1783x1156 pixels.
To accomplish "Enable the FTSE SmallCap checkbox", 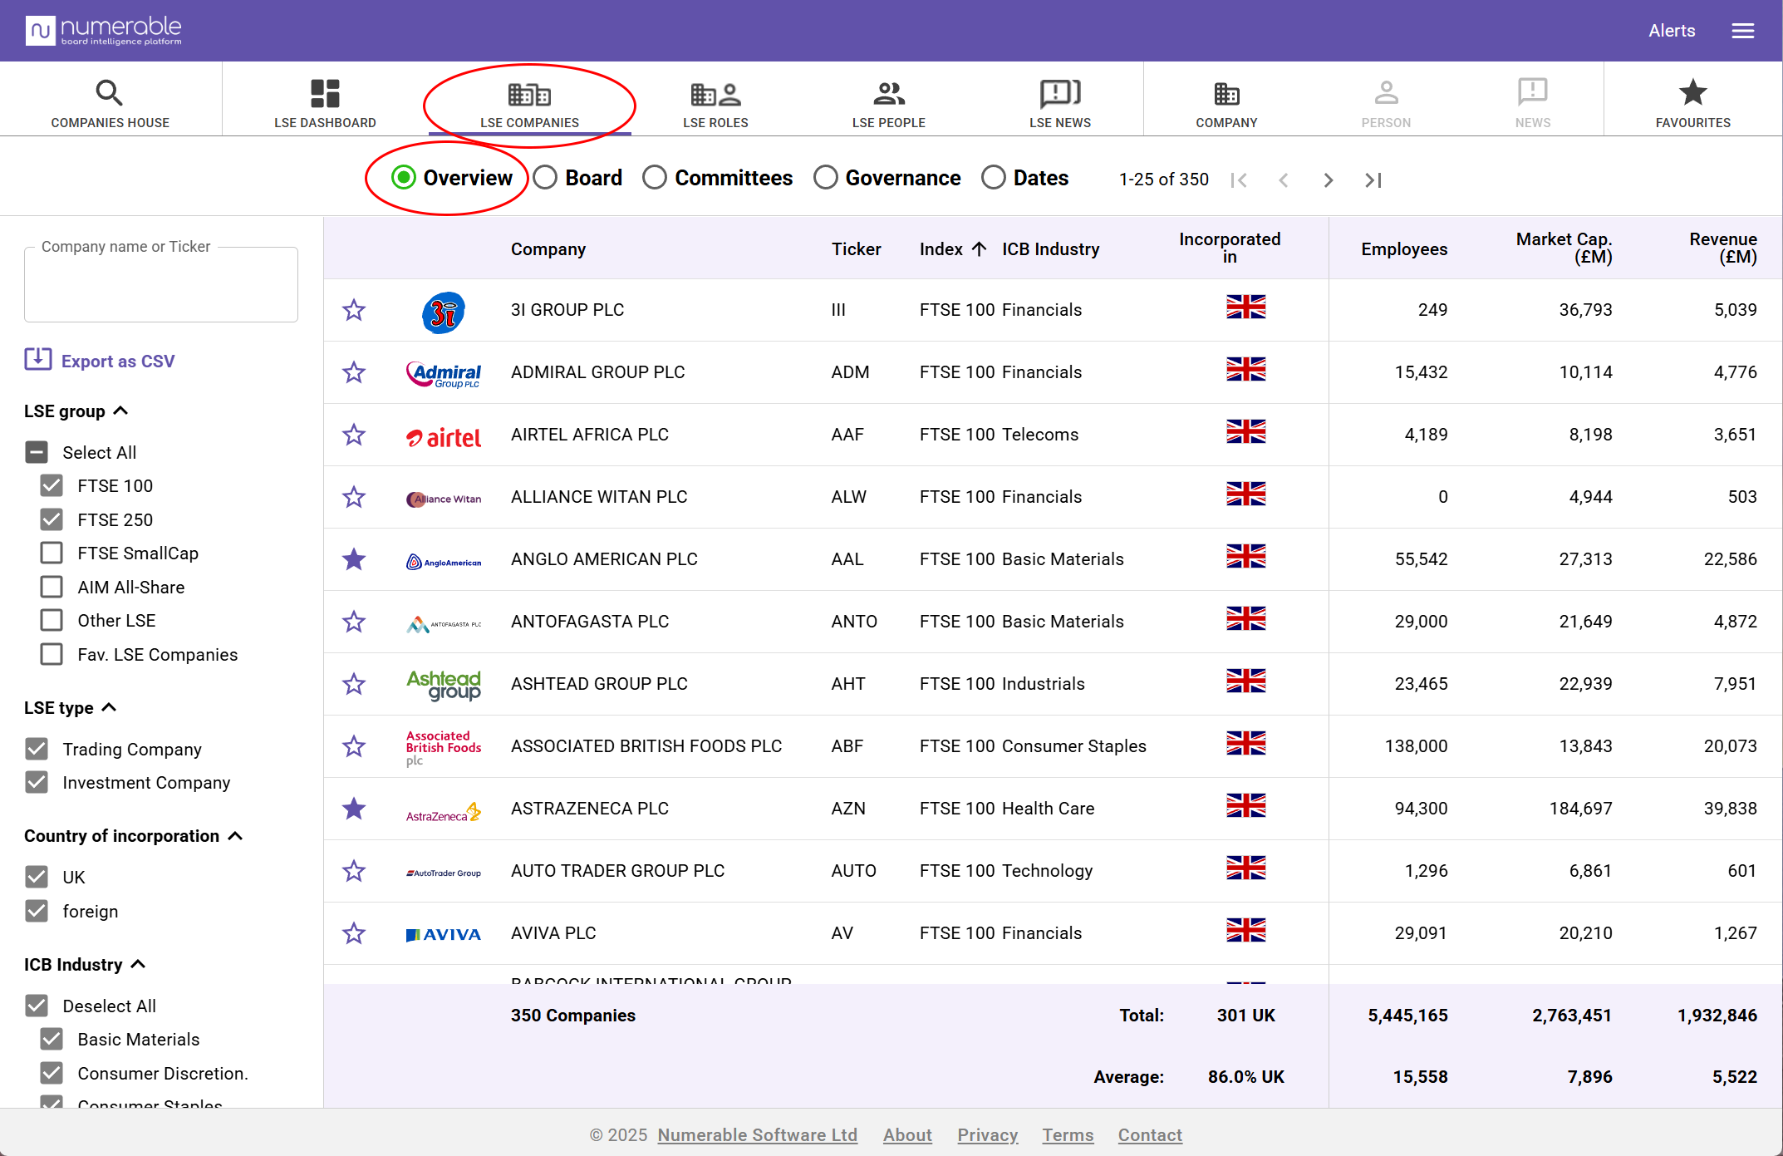I will [52, 553].
